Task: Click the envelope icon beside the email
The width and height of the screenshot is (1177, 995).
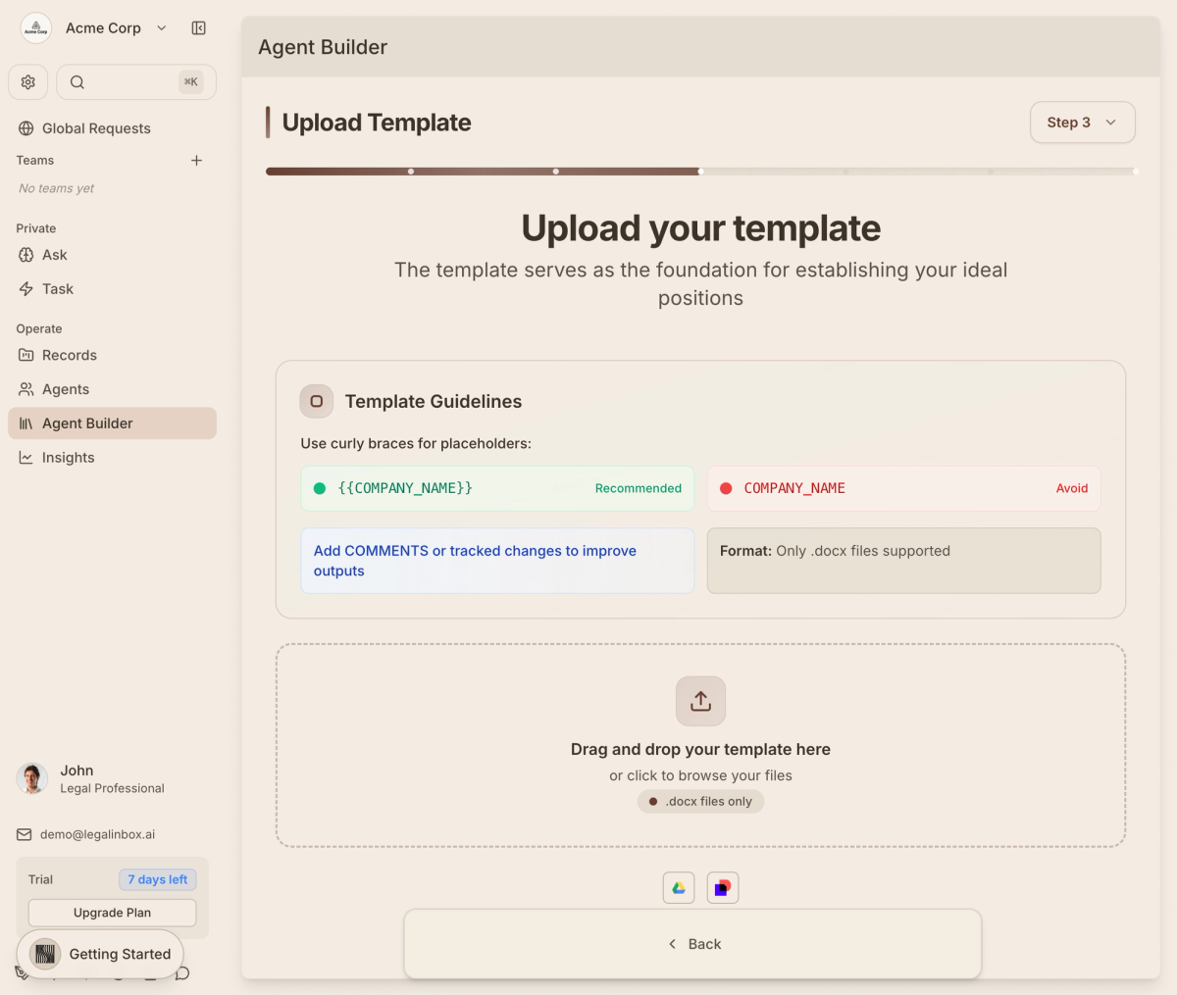Action: [x=25, y=834]
